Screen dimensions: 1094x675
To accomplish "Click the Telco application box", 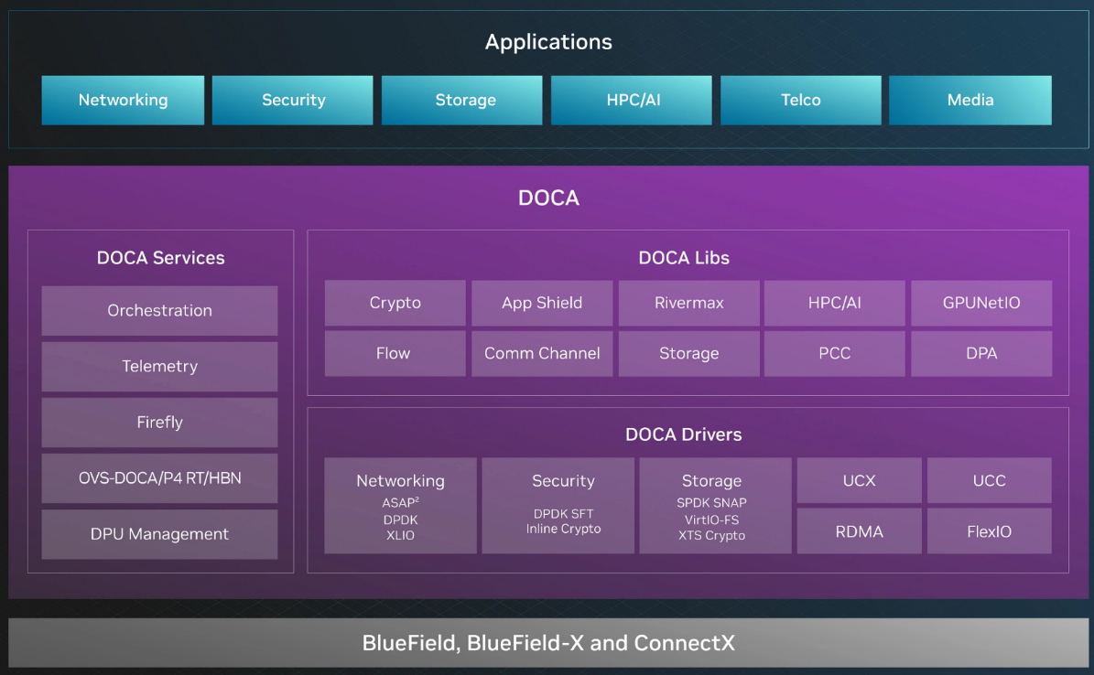I will (801, 101).
